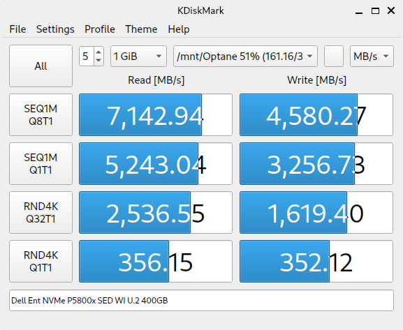Screen dimensions: 403x330
Task: Click the blank button beside the drive dropdown
Action: point(334,57)
